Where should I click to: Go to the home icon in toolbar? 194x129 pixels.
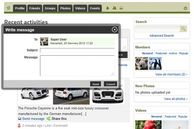[8, 8]
